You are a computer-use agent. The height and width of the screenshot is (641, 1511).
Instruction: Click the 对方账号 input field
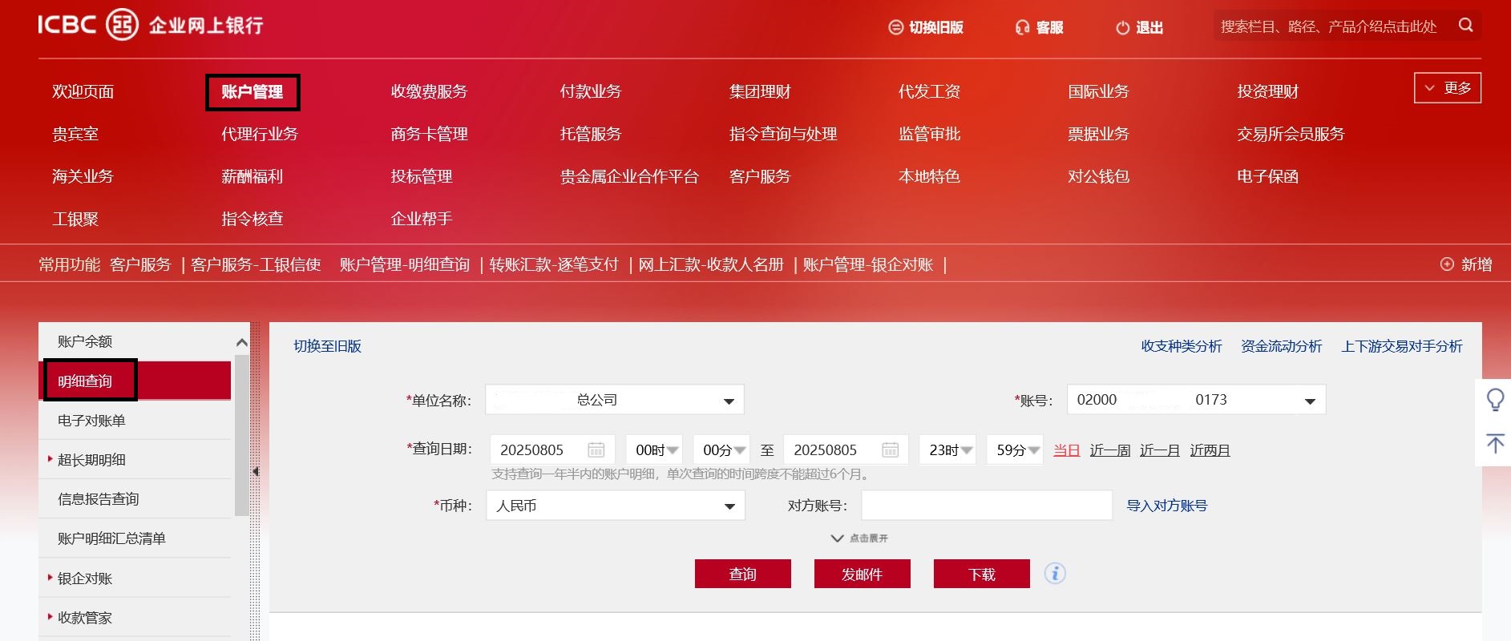click(986, 506)
